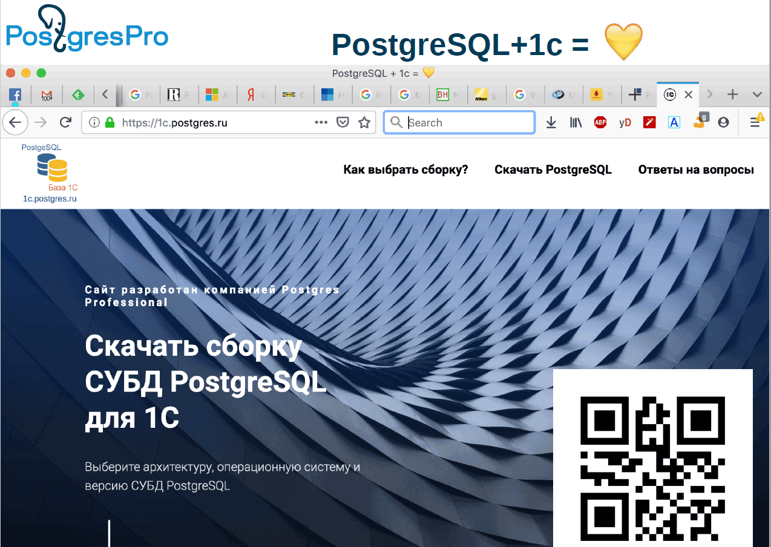This screenshot has height=547, width=771.
Task: Open the Downloads arrow in toolbar
Action: click(x=551, y=122)
